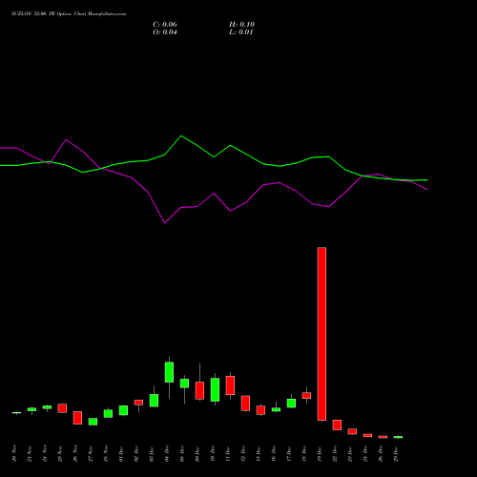The height and width of the screenshot is (477, 477).
Task: Click the red candle on 11 Dec
Action: point(230,385)
